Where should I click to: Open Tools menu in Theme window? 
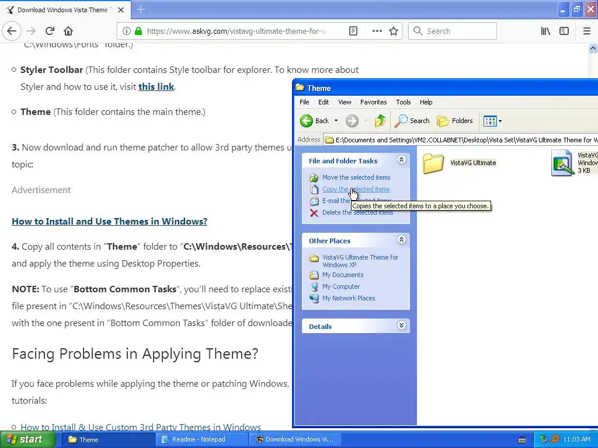pos(403,102)
